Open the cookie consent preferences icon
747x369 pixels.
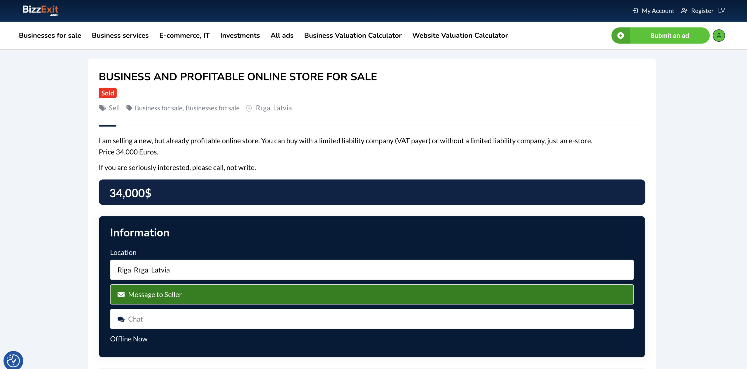13,361
